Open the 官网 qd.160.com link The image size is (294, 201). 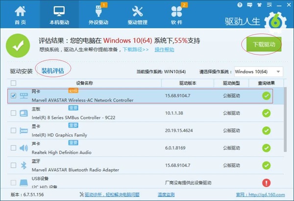tap(260, 195)
